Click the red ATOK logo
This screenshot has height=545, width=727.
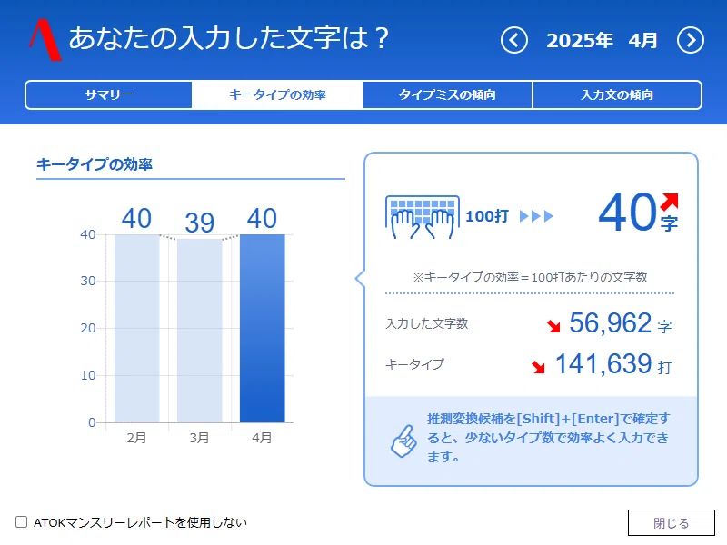point(45,40)
